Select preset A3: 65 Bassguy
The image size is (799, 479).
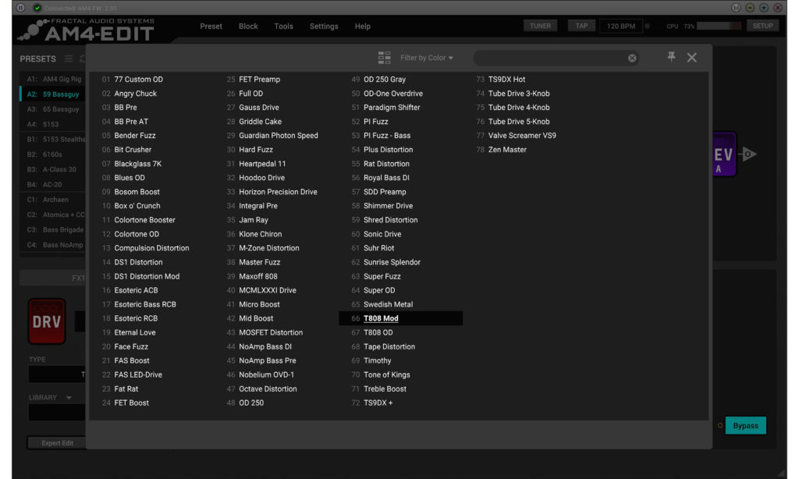[54, 109]
